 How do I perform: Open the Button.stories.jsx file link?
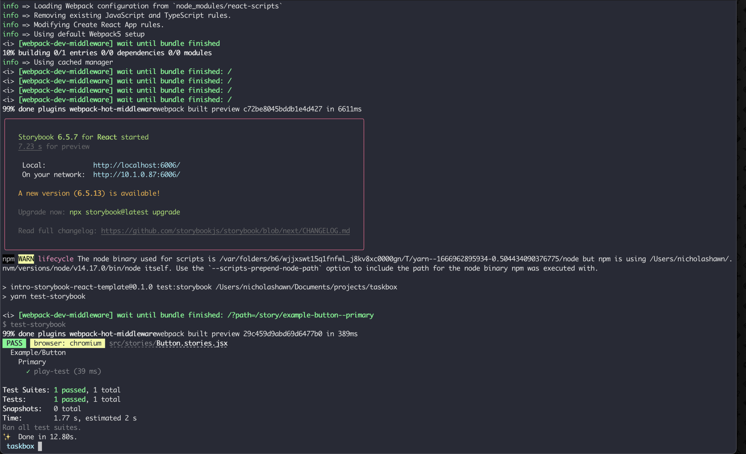click(191, 343)
